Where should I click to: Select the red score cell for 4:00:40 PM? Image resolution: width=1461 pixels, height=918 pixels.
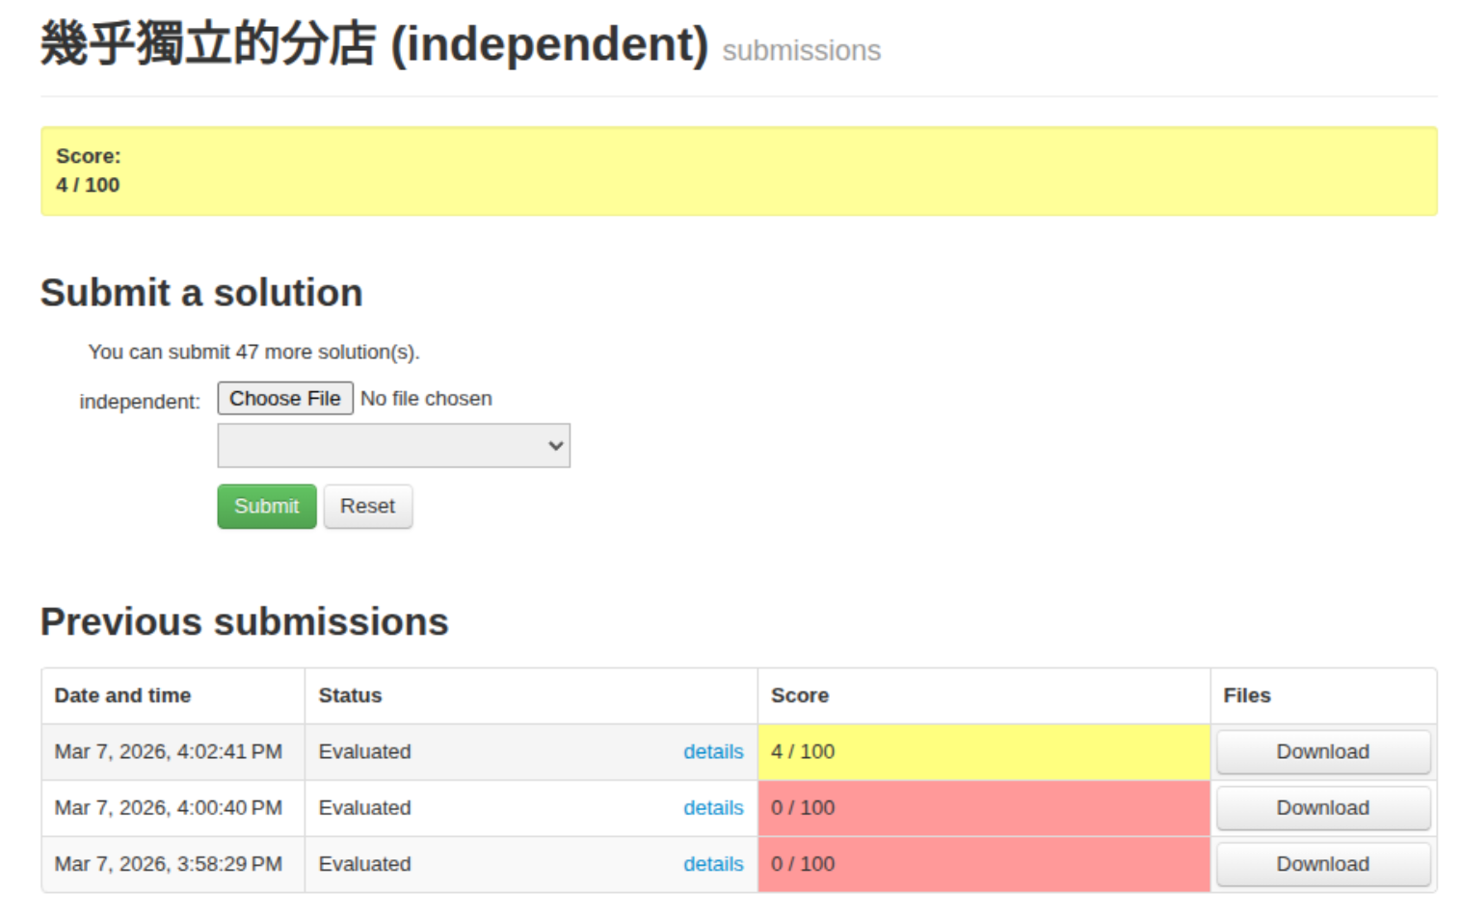tap(983, 808)
